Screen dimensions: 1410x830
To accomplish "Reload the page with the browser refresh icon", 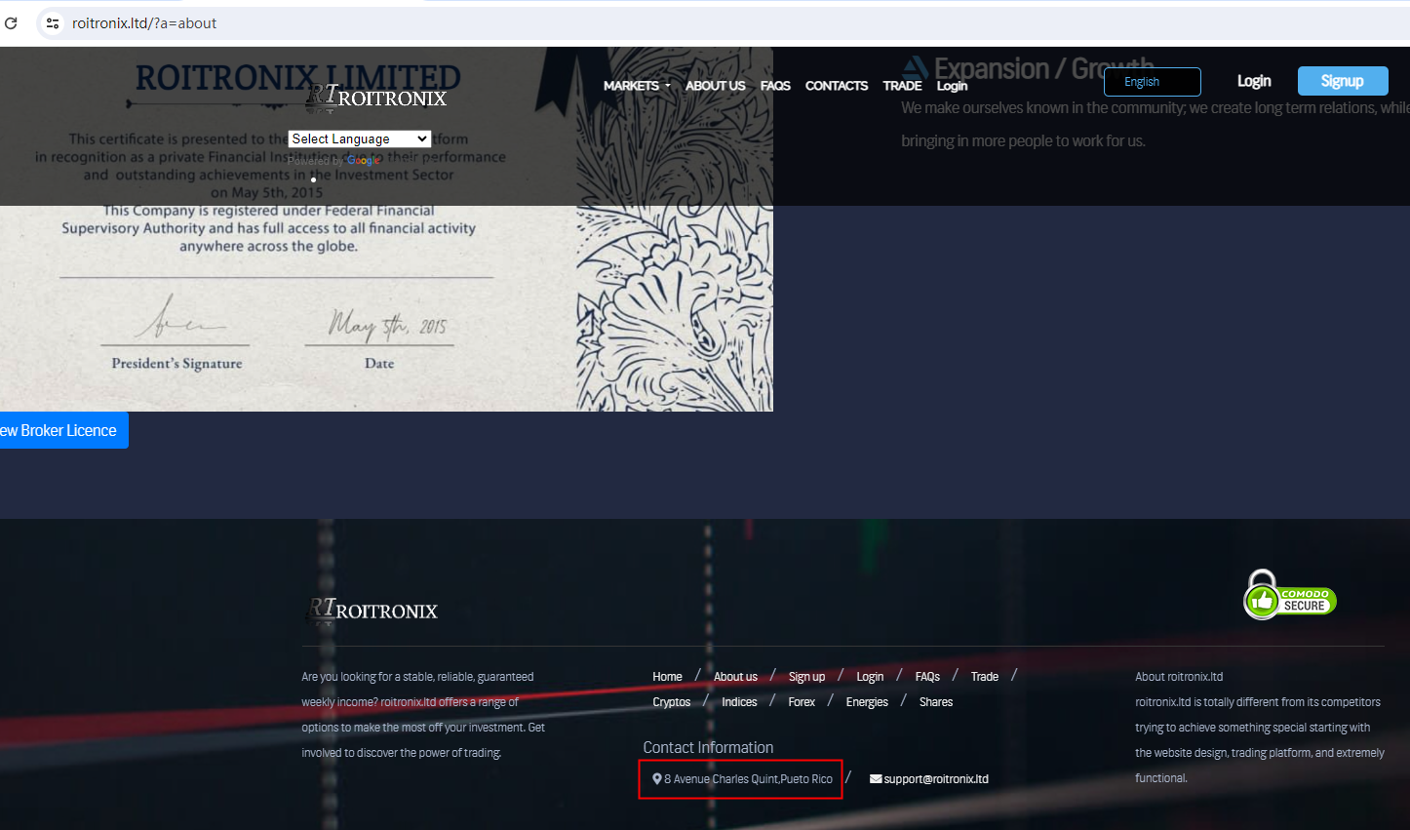I will pos(12,23).
